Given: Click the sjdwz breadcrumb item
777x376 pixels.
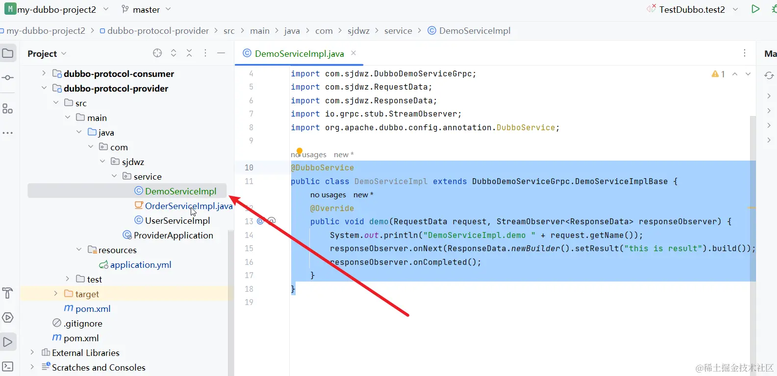Looking at the screenshot, I should [x=358, y=31].
